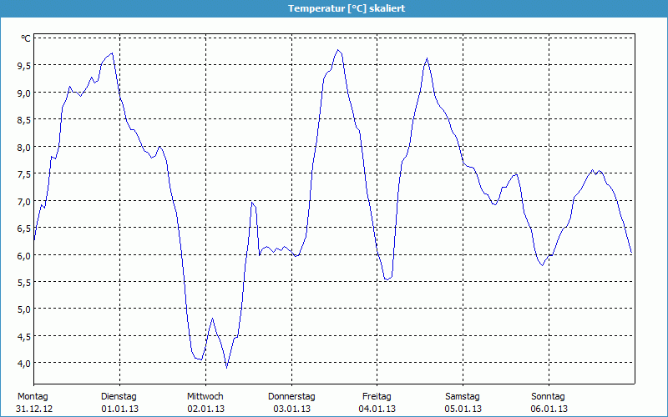Select the Donnerstag day label
The height and width of the screenshot is (417, 668).
(291, 396)
